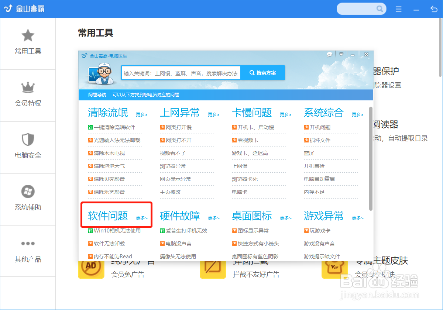The image size is (443, 310).
Task: Select 电脑没声音
Action: pyautogui.click(x=179, y=244)
